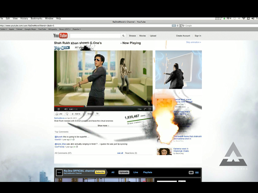
Task: Click the Kareena video thumbnail
Action: coord(164,151)
